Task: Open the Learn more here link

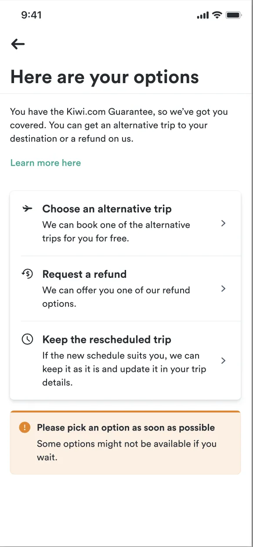Action: pyautogui.click(x=46, y=163)
